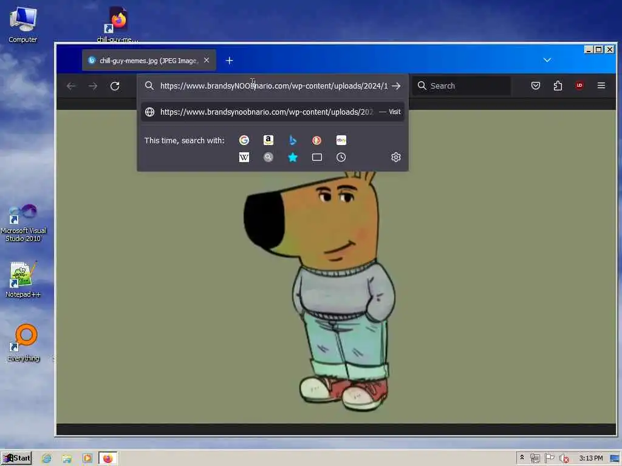Search this time with Google
The width and height of the screenshot is (622, 466).
click(244, 140)
